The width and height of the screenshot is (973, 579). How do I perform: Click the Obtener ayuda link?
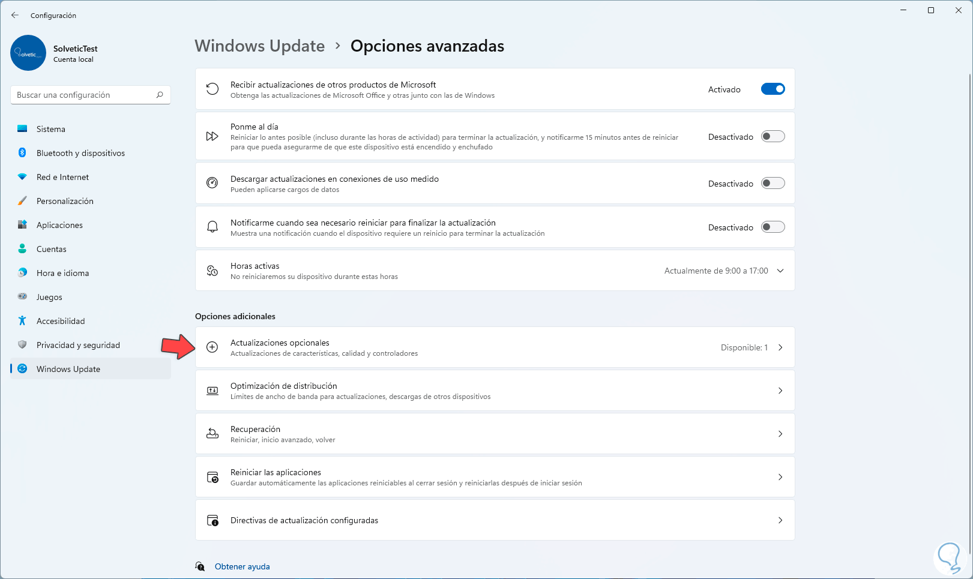pyautogui.click(x=242, y=566)
